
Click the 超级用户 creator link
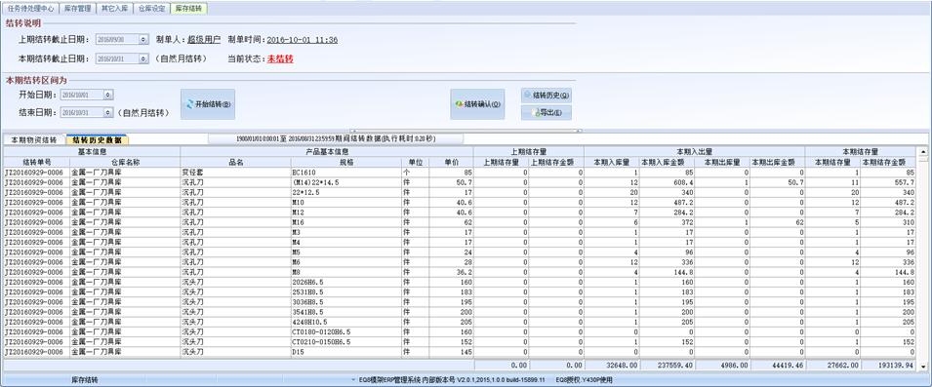[204, 40]
